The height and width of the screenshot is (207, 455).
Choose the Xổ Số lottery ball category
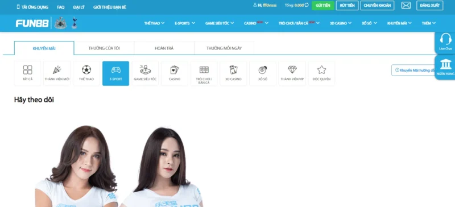[263, 73]
